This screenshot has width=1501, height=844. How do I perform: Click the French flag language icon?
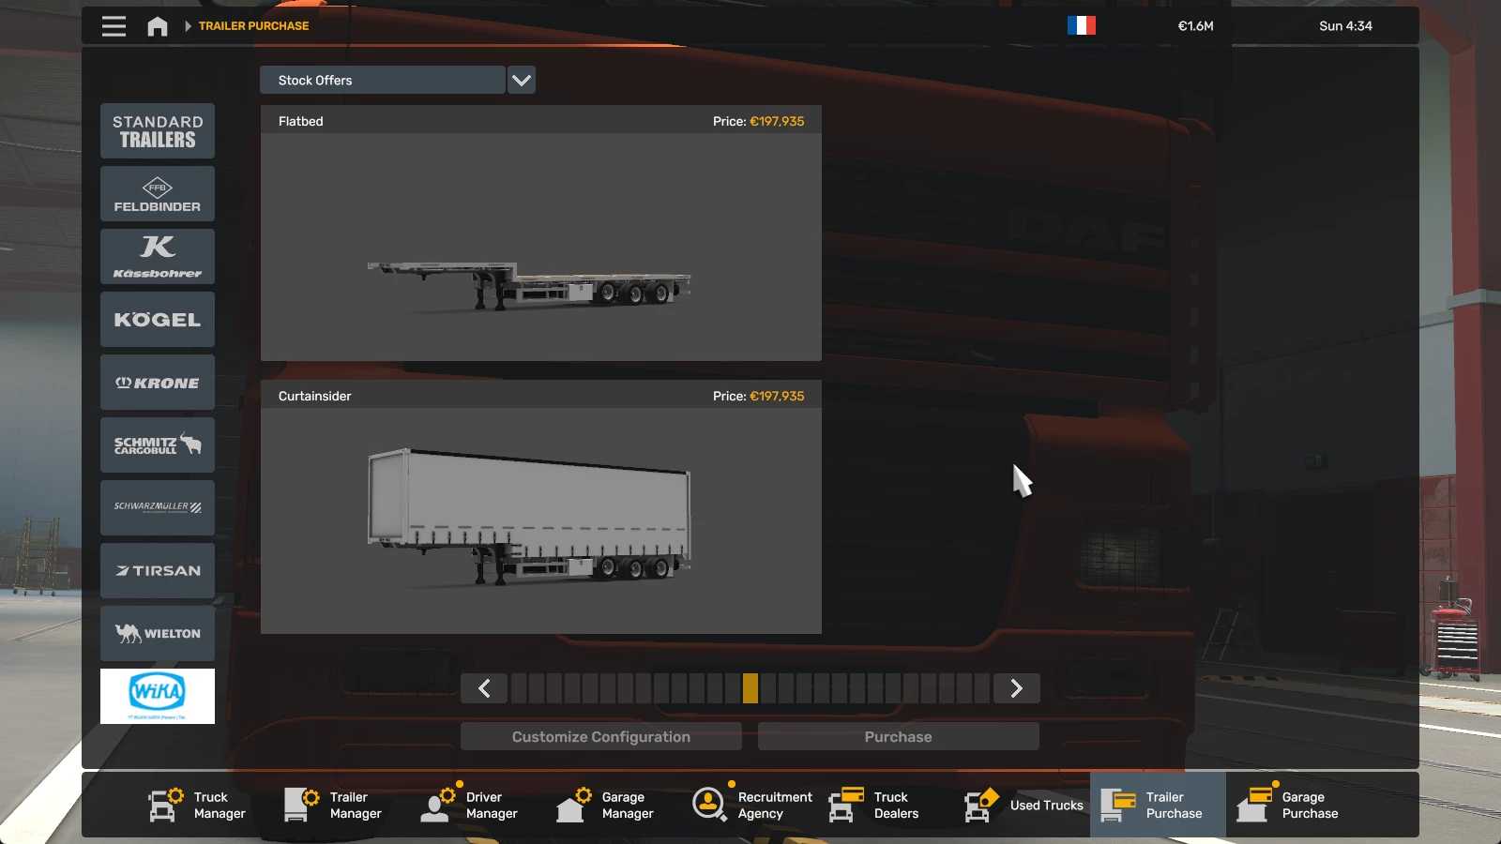click(x=1081, y=25)
